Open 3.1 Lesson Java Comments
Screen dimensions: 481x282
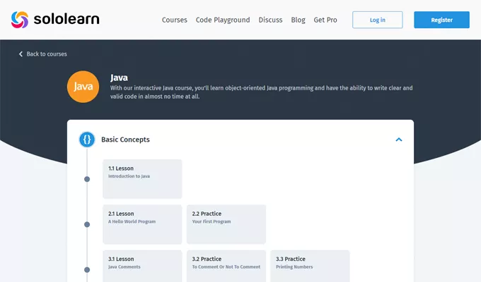[x=142, y=266]
